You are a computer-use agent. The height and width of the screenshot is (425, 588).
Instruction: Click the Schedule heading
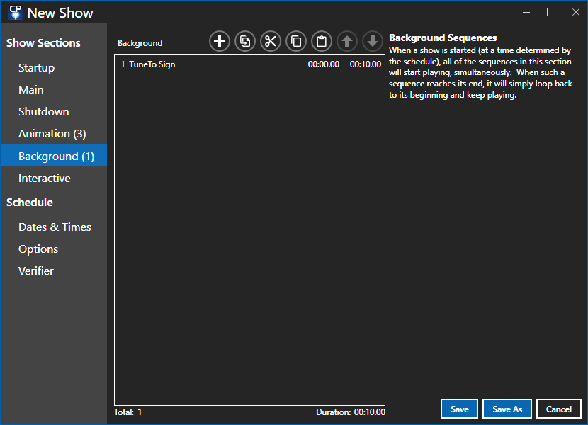(x=30, y=203)
